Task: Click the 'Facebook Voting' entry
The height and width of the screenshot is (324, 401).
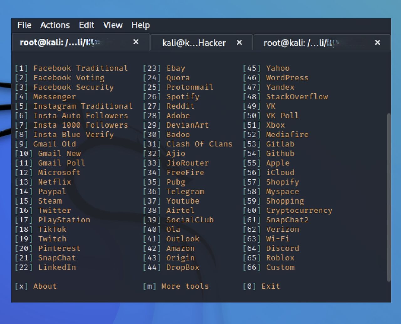Action: [69, 78]
